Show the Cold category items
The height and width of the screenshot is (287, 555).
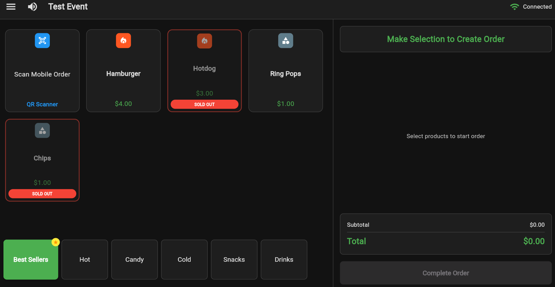click(x=184, y=260)
